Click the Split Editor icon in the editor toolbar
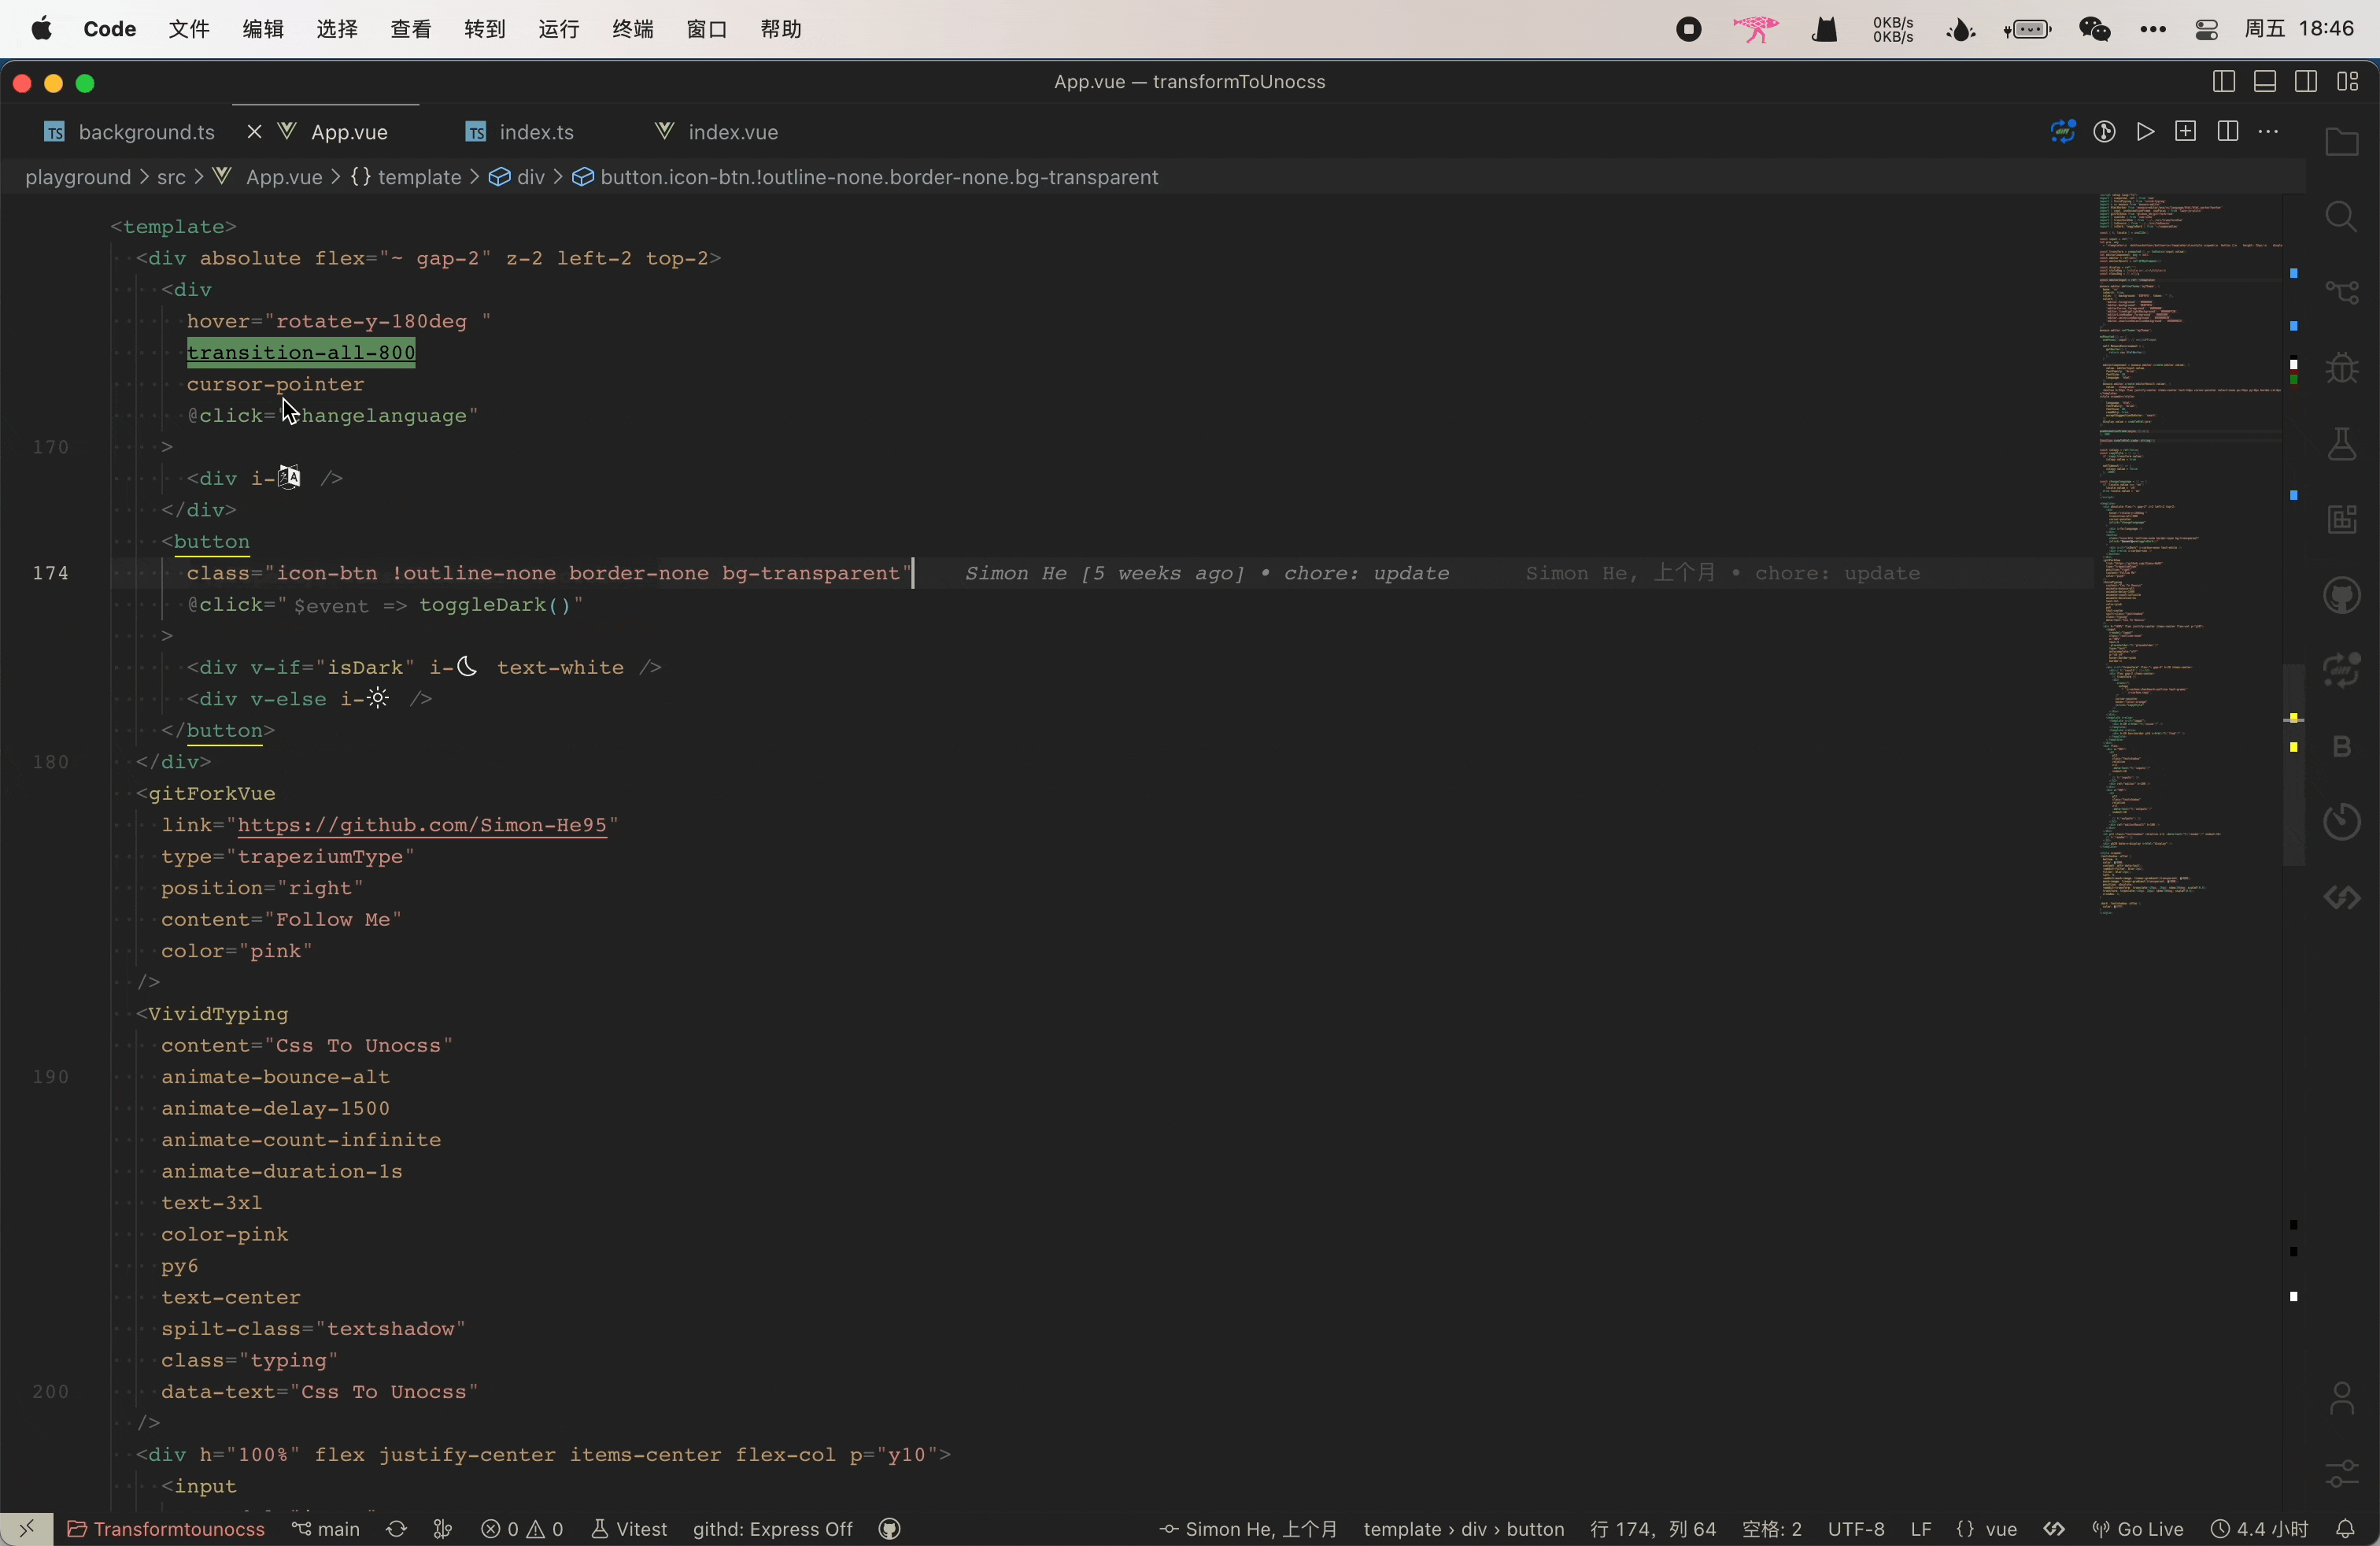The width and height of the screenshot is (2380, 1546). click(x=2227, y=132)
